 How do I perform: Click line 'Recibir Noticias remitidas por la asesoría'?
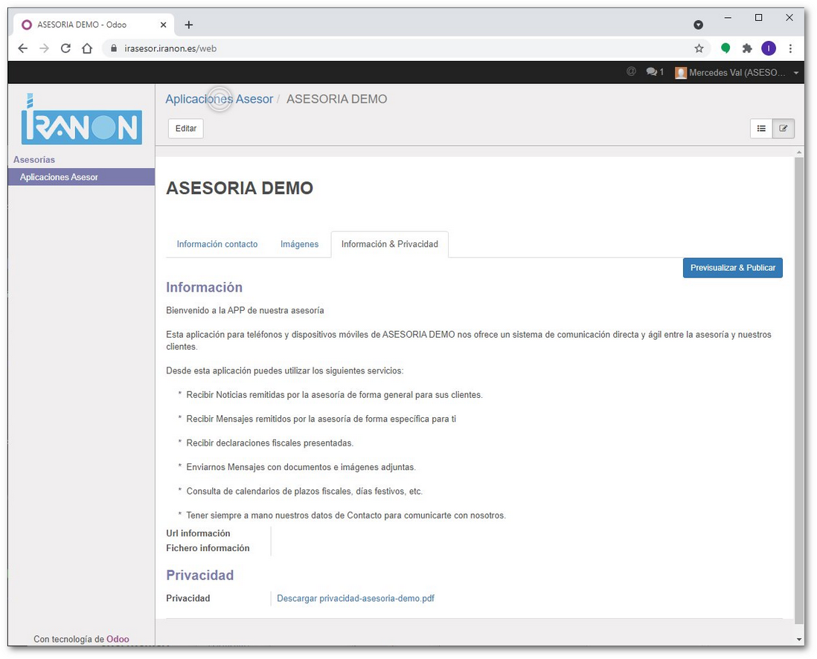(335, 395)
